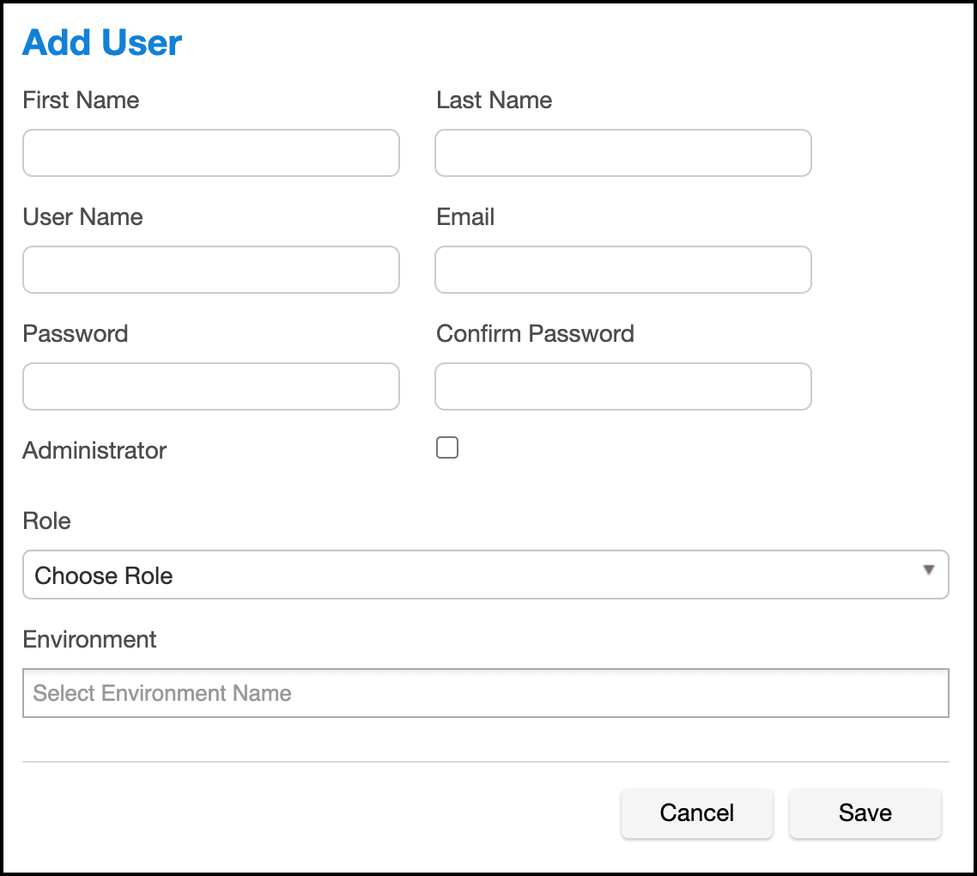The width and height of the screenshot is (977, 876).
Task: Focus the Last Name text box
Action: (623, 153)
